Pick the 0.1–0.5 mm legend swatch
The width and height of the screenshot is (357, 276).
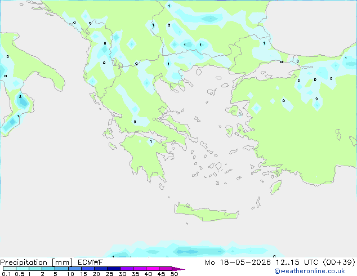coord(10,269)
